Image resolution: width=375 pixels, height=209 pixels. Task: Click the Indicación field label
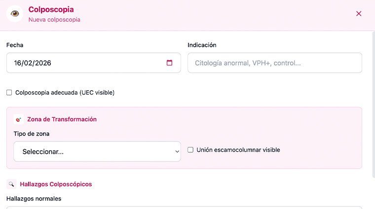coord(202,45)
